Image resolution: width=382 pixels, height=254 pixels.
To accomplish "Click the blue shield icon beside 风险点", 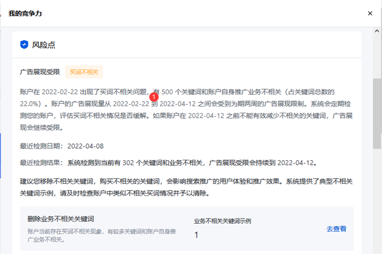I will 24,44.
